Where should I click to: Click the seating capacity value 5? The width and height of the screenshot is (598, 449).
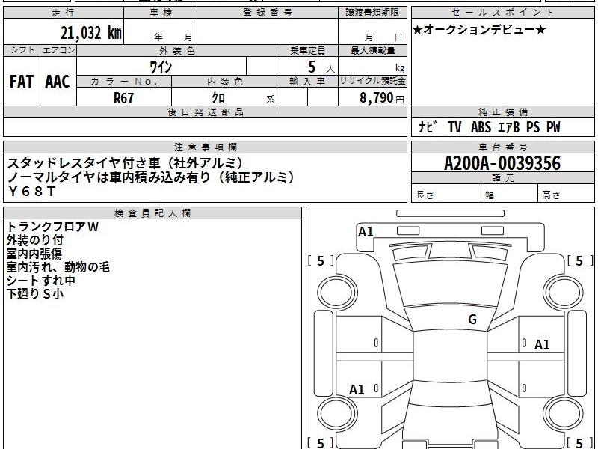[x=312, y=67]
